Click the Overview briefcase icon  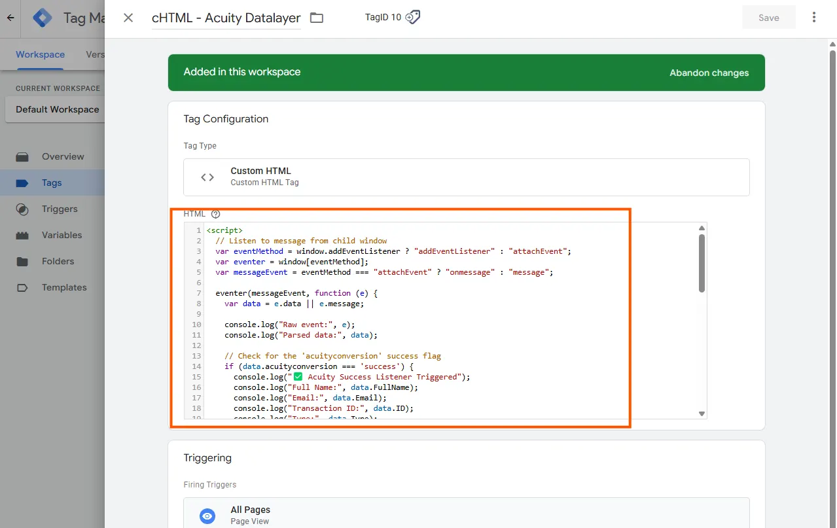click(22, 157)
